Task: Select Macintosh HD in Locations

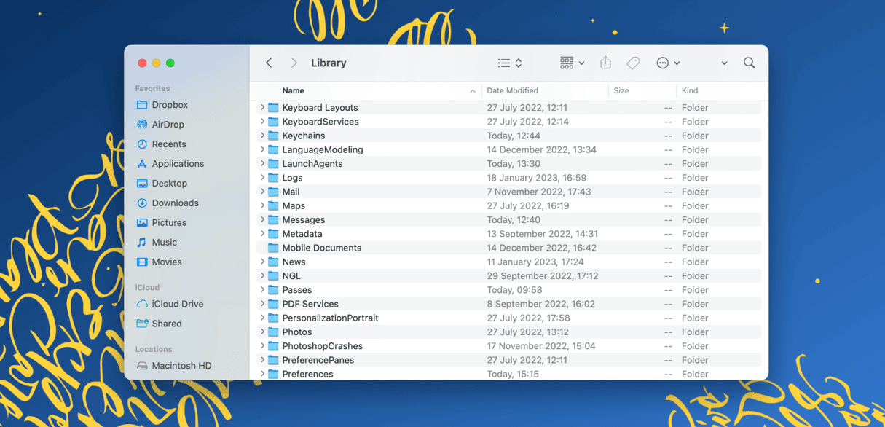Action: pos(173,366)
